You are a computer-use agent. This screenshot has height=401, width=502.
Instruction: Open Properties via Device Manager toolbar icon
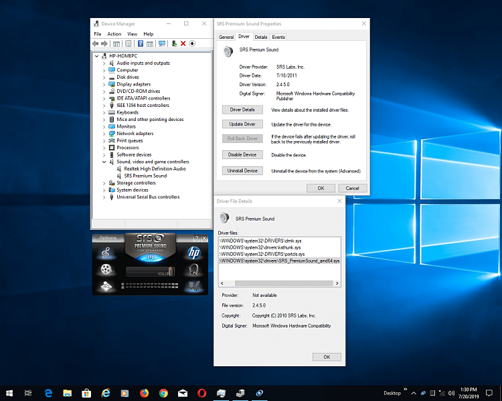point(129,43)
